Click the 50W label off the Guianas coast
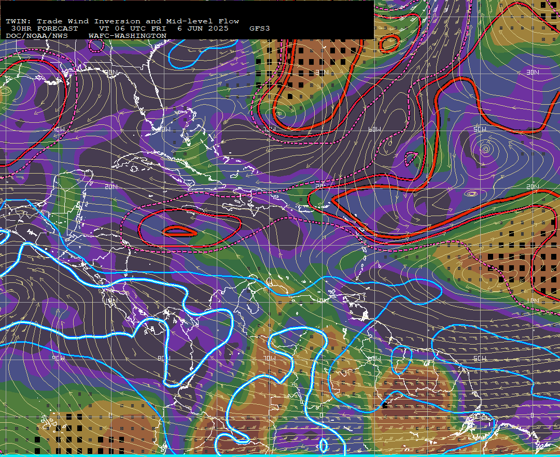The height and width of the screenshot is (457, 560). point(480,358)
